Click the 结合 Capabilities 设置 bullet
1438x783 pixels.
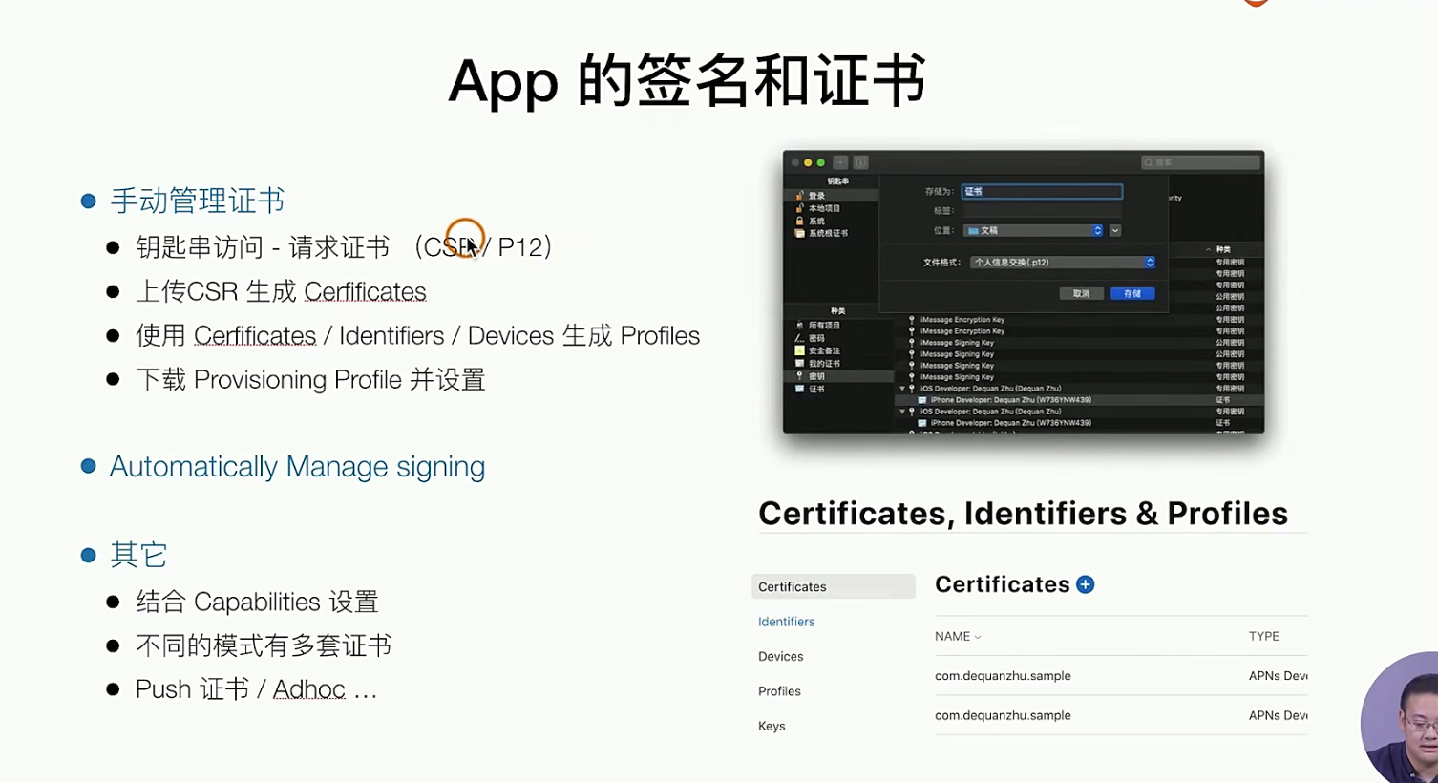[257, 602]
